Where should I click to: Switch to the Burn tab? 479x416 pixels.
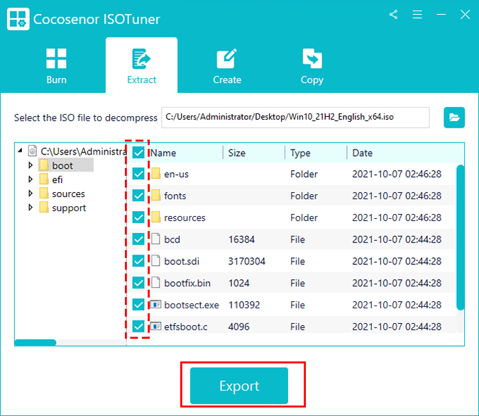click(57, 66)
